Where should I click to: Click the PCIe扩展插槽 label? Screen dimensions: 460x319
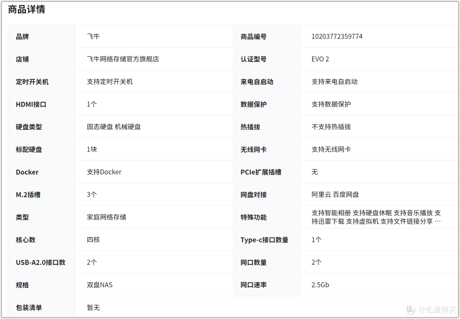click(x=261, y=172)
